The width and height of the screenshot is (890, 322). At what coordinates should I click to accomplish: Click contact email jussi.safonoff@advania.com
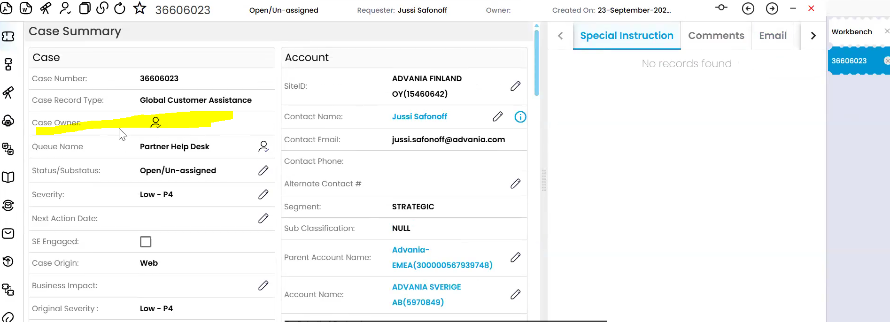[x=449, y=139]
